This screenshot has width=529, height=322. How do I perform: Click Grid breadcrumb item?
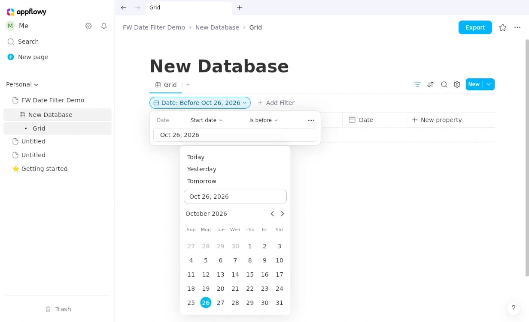tap(255, 27)
